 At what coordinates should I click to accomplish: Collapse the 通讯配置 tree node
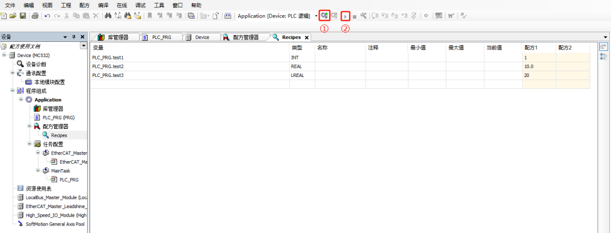[12, 73]
